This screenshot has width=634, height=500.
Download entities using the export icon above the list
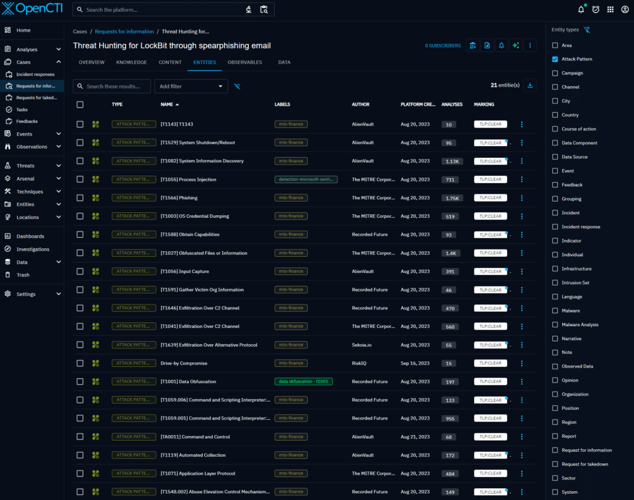click(x=530, y=85)
